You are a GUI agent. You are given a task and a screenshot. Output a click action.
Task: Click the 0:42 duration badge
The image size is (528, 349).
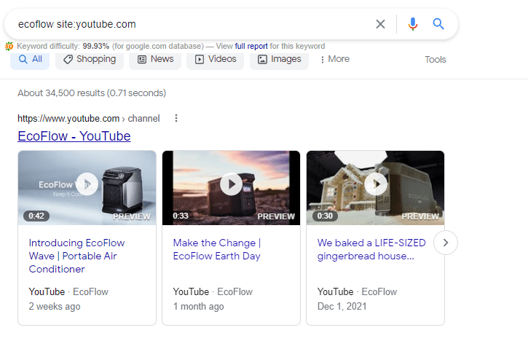pyautogui.click(x=36, y=216)
